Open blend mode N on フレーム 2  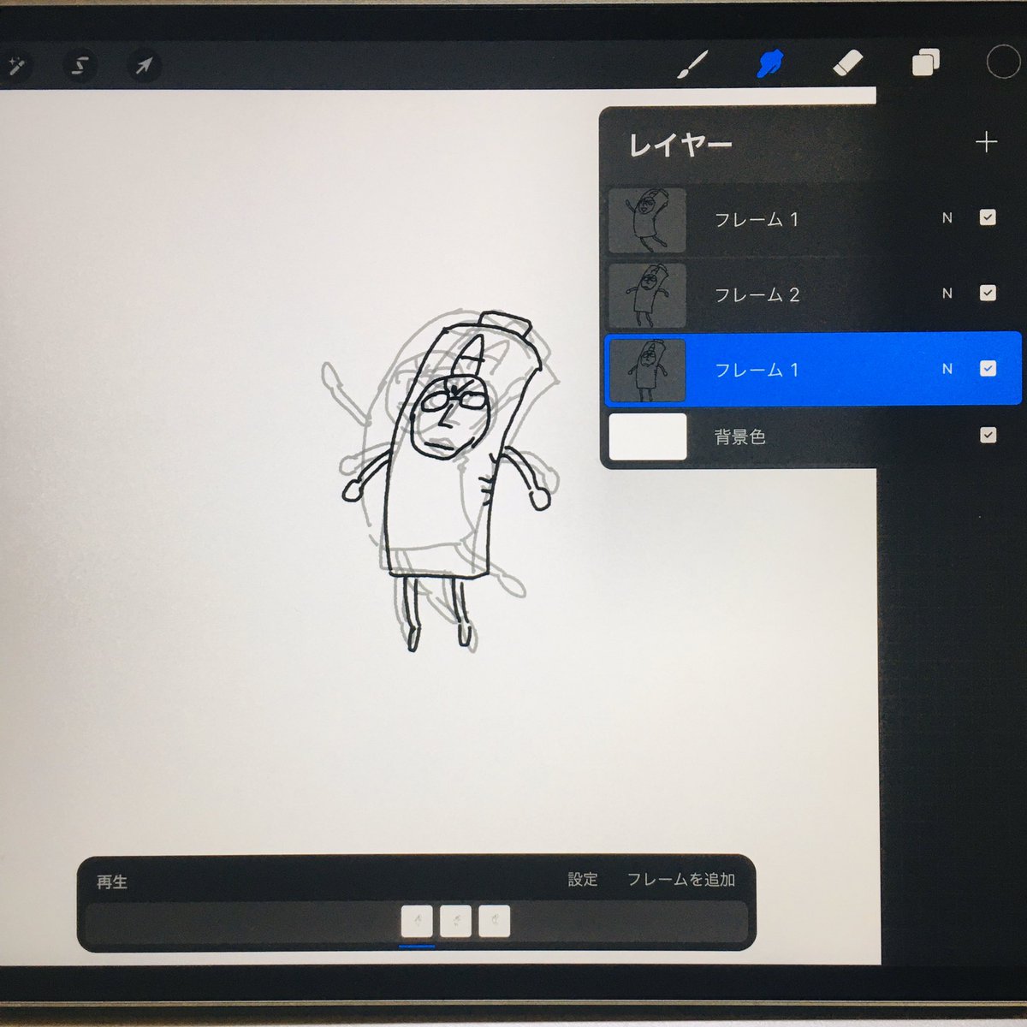(x=947, y=294)
